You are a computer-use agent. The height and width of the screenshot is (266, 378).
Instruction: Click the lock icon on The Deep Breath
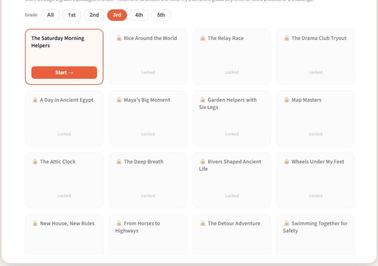(x=119, y=161)
